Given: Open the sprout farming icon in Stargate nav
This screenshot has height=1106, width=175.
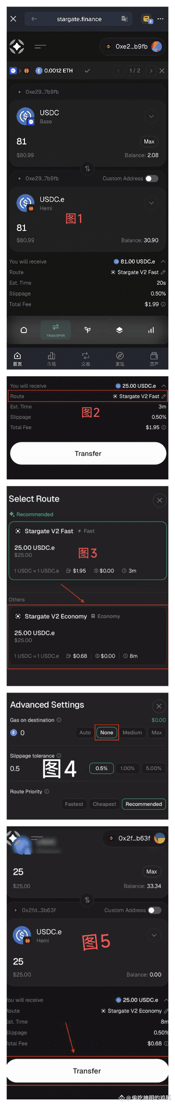Looking at the screenshot, I should 87,330.
